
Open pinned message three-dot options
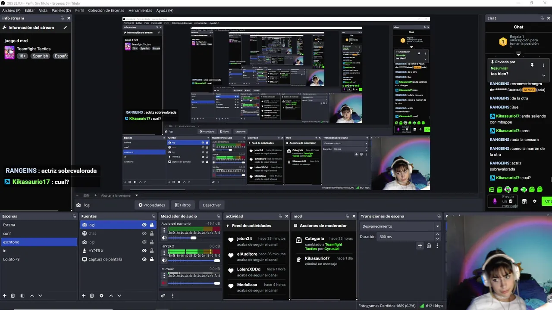(543, 65)
